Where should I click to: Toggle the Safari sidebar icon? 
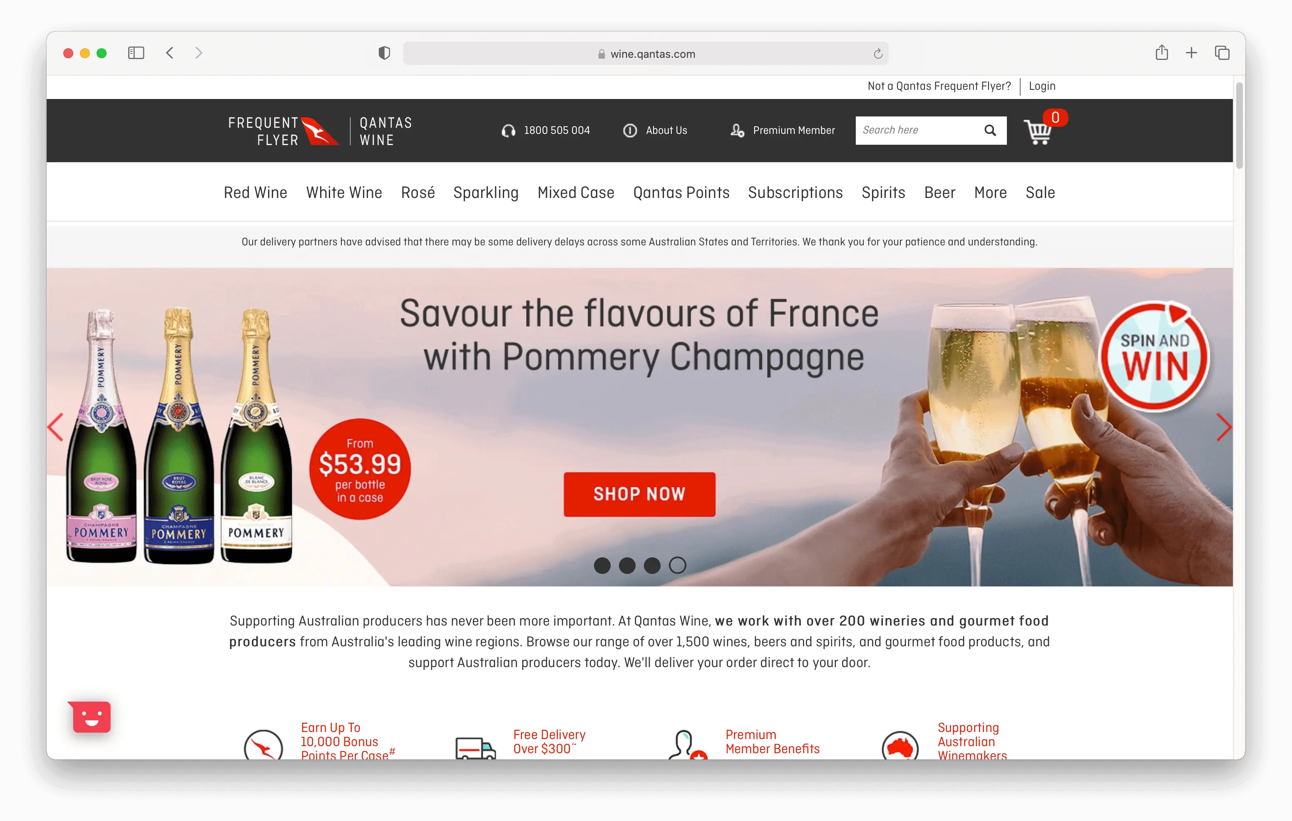tap(136, 53)
